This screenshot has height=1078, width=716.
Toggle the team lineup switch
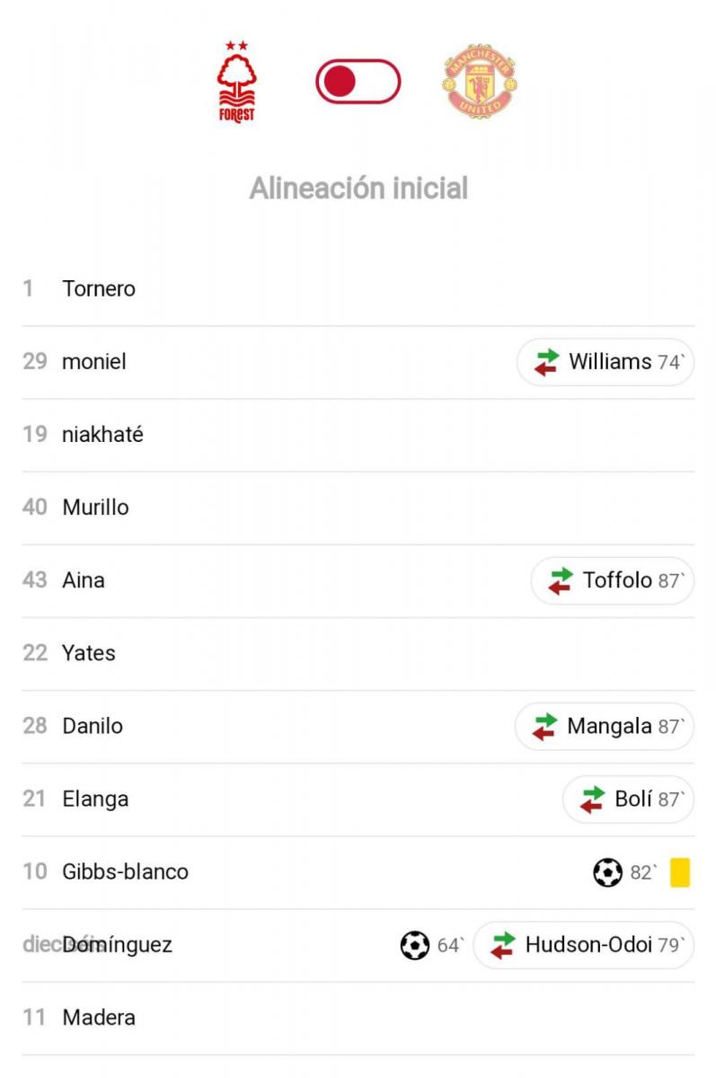[358, 82]
